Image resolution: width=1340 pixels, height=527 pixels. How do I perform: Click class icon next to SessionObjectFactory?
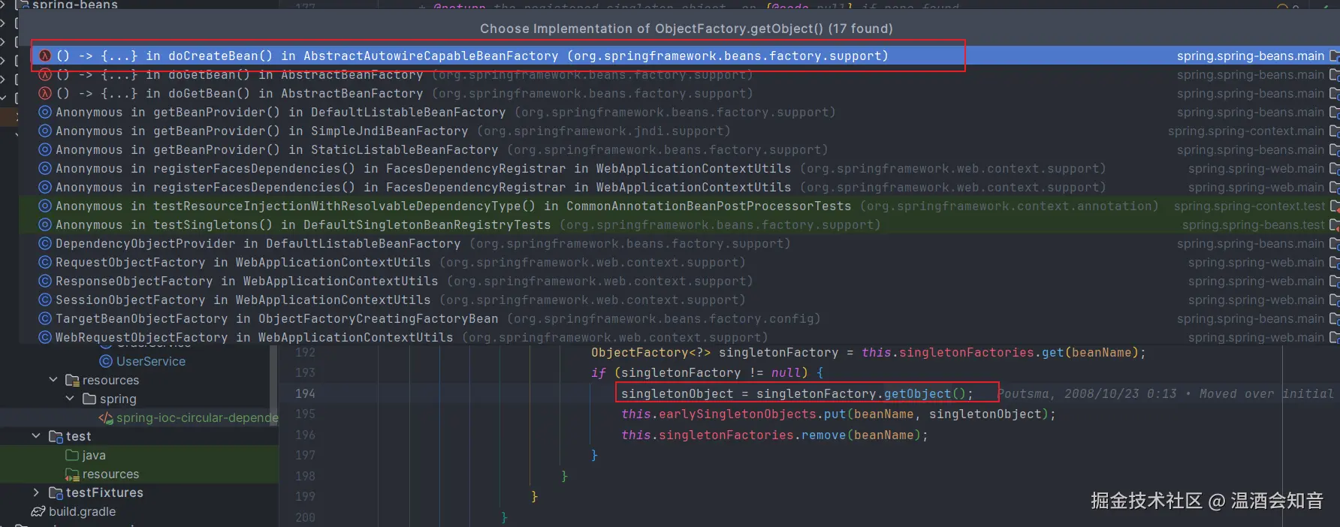point(45,300)
